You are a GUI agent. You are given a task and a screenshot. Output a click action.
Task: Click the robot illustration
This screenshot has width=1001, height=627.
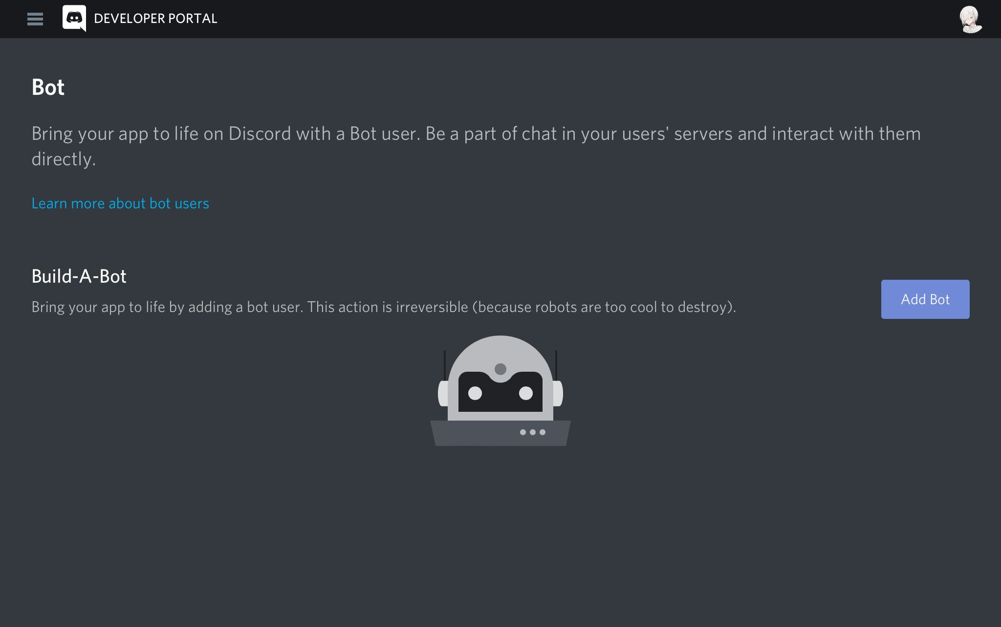(x=500, y=390)
